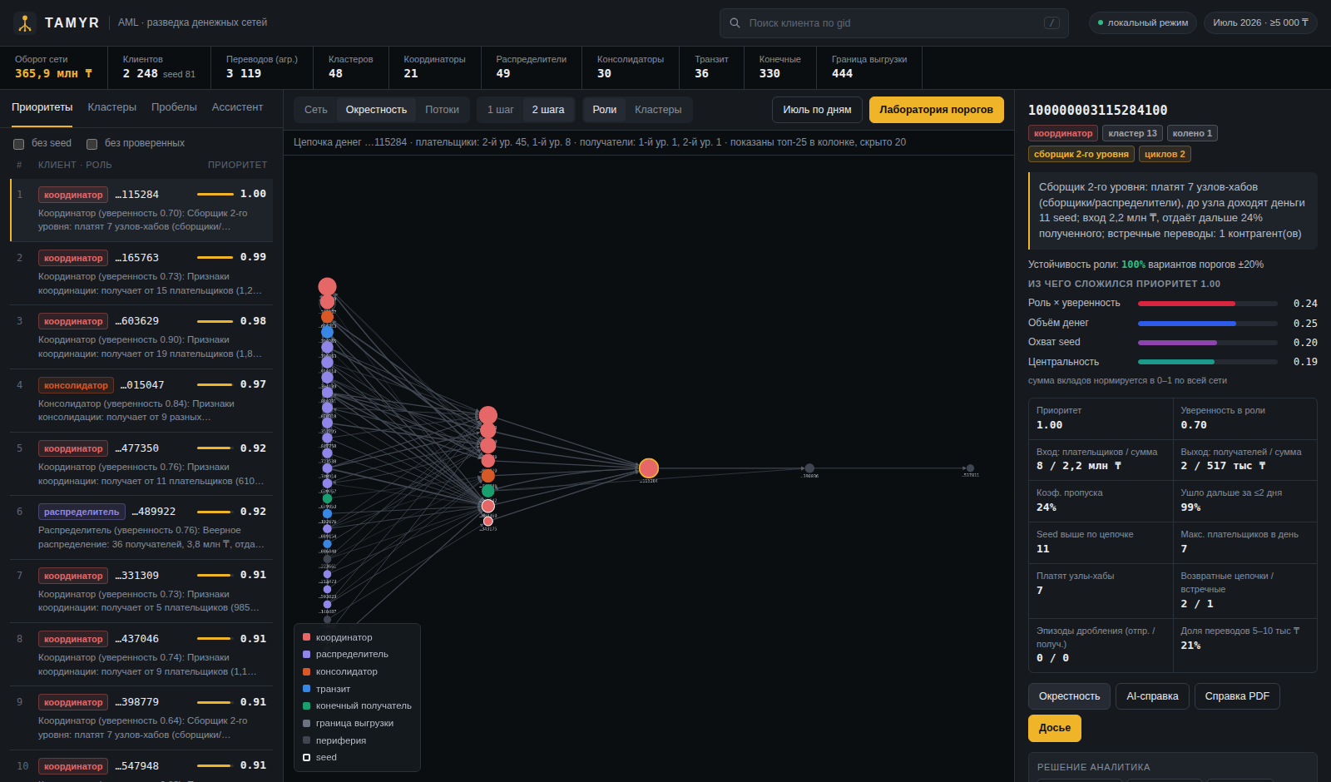Click the Июль по дням button
Image resolution: width=1331 pixels, height=782 pixels.
(817, 110)
